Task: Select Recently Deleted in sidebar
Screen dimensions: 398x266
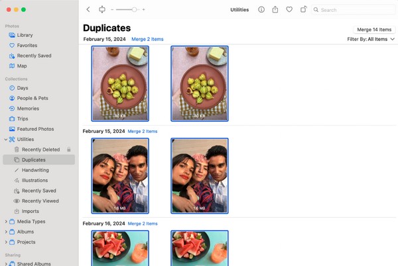Action: (x=40, y=150)
